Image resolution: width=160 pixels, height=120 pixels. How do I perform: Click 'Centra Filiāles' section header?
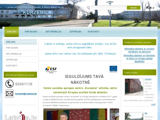[x=139, y=72]
